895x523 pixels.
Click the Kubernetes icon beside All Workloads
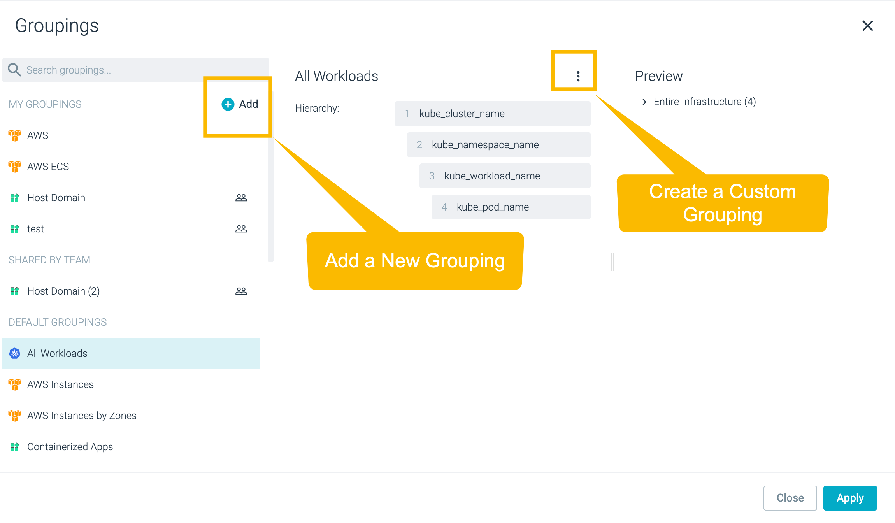coord(15,353)
